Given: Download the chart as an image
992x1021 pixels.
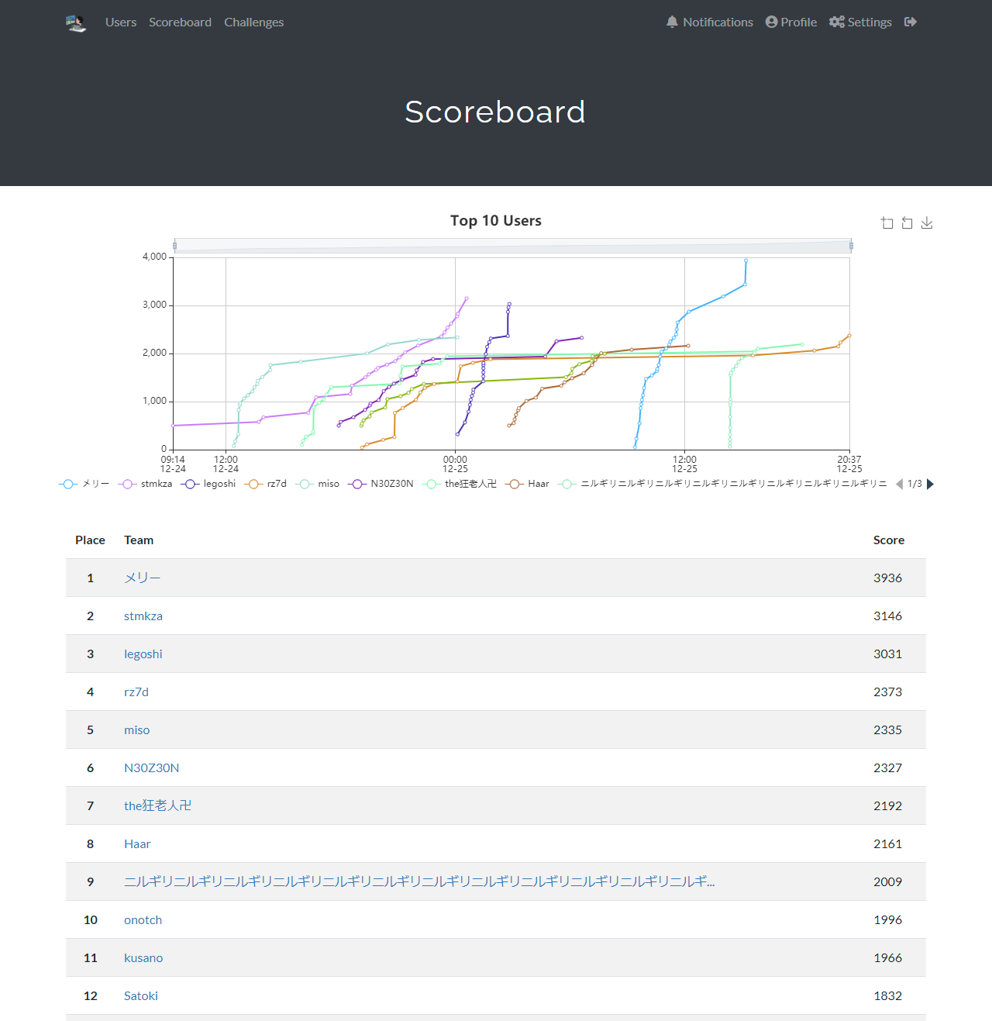Looking at the screenshot, I should coord(927,223).
